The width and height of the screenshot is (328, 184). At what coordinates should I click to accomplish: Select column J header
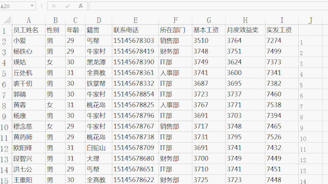311,20
